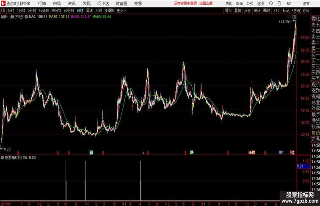The width and height of the screenshot is (320, 206).
Task: Expand the MA indicator settings circle
Action: click(26, 17)
